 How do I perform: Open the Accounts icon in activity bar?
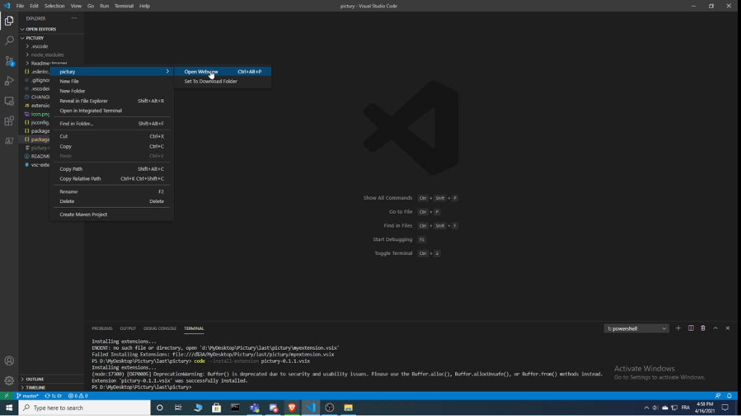click(x=9, y=361)
